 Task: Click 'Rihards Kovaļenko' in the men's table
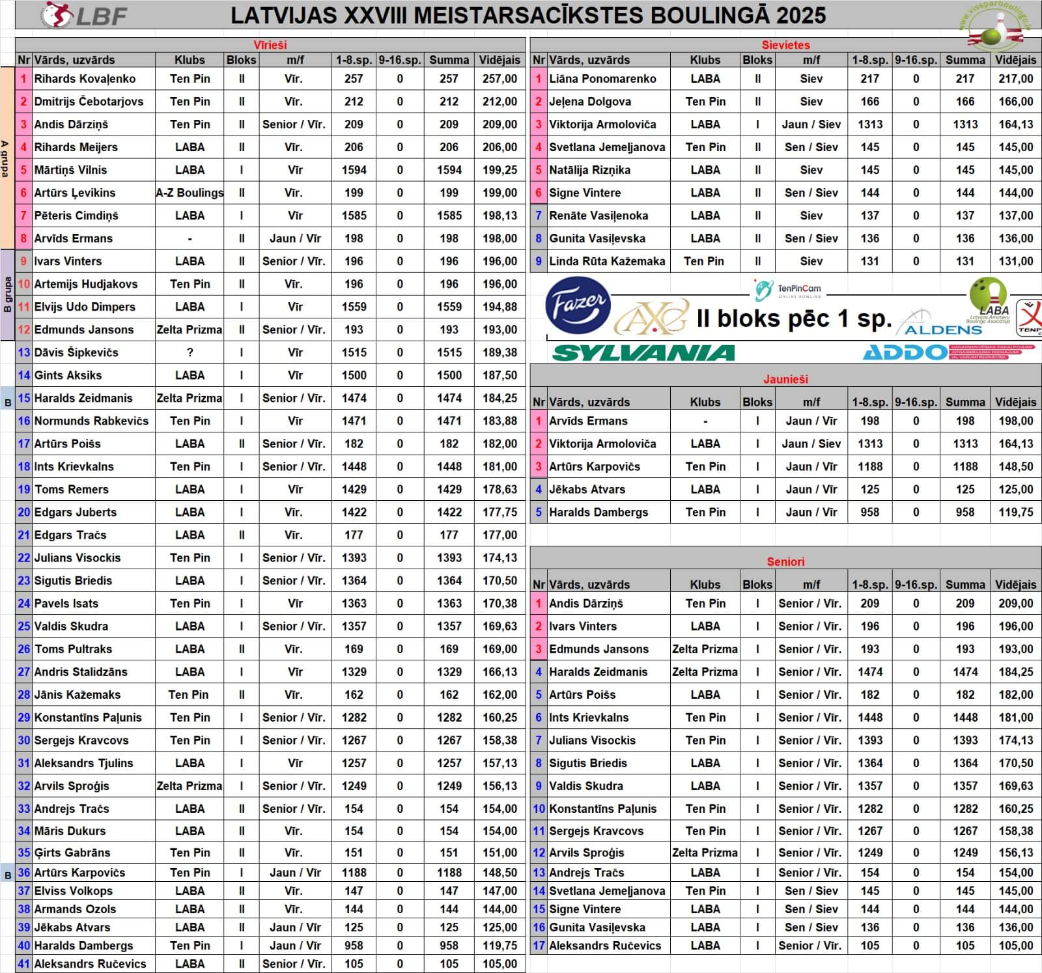(x=94, y=79)
